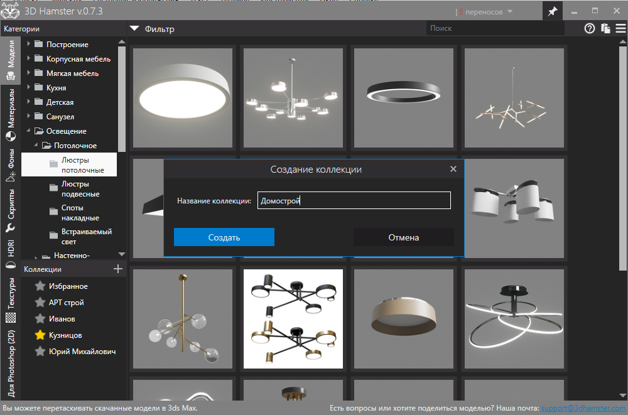
Task: Open the help question mark icon
Action: coord(590,28)
